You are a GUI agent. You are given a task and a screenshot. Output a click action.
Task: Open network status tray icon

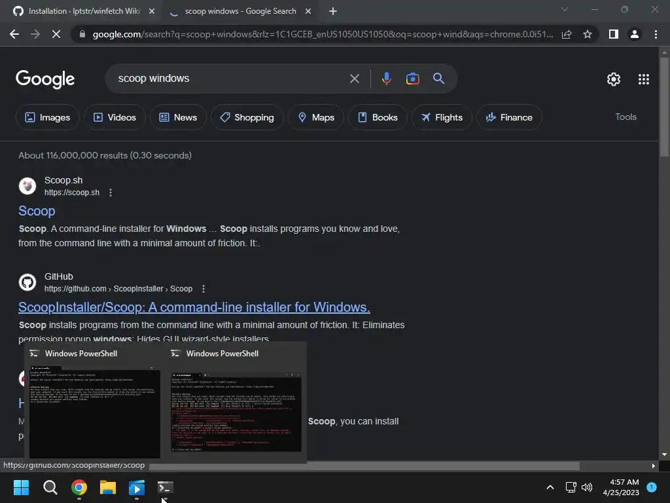pos(571,487)
